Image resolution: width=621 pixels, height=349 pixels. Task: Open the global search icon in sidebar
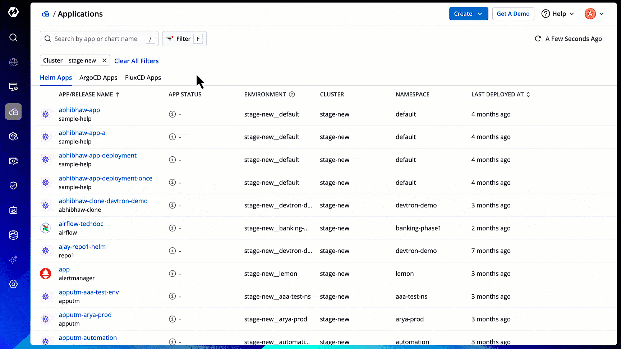[13, 37]
